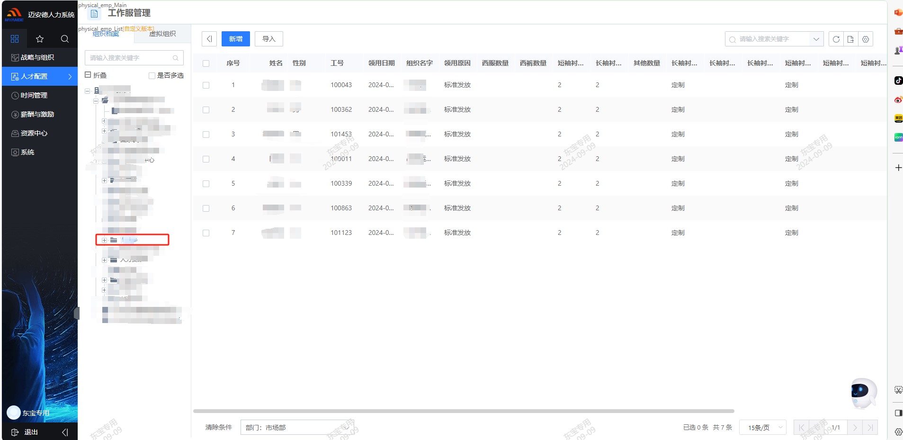Screen dimensions: 903x440
Task: Click the horizontal scrollbar below the table
Action: pyautogui.click(x=463, y=411)
